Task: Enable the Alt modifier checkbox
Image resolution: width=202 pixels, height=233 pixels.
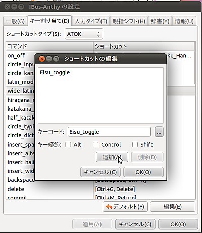Action: [68, 145]
